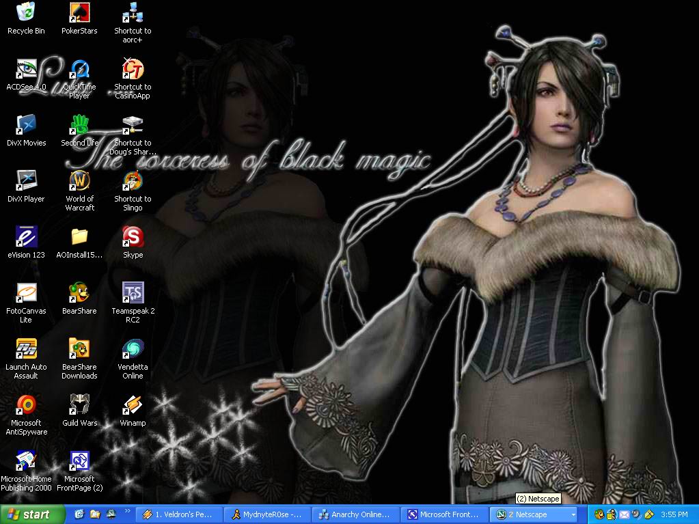Click the system tray clock showing 3:55 PM
The height and width of the screenshot is (524, 699).
[674, 514]
